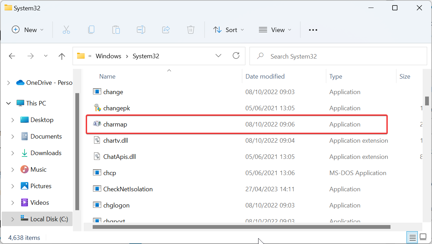Click the 27/04/2023 14:11 date cell
The height and width of the screenshot is (244, 432).
pos(270,189)
